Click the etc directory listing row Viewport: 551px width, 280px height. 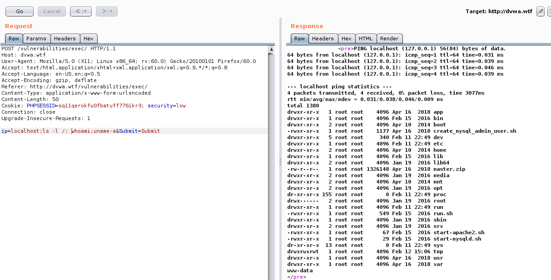point(365,144)
